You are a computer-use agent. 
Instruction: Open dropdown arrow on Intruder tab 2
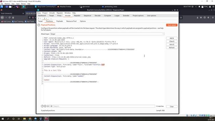click(x=46, y=18)
